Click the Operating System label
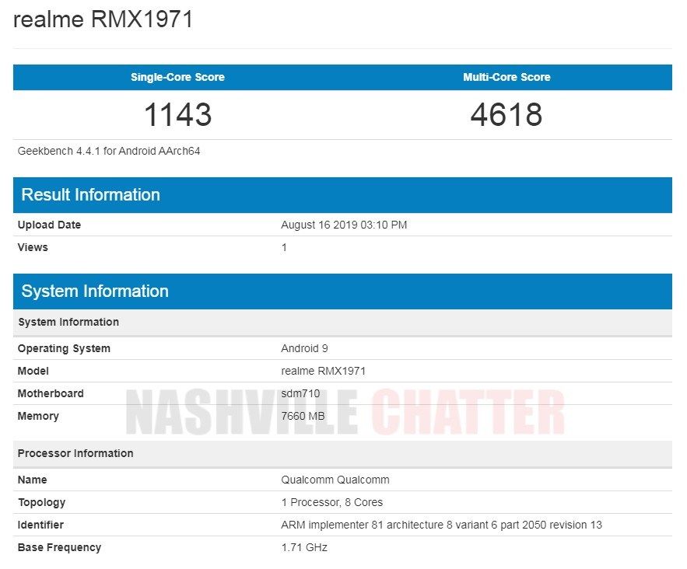Image resolution: width=687 pixels, height=569 pixels. click(64, 348)
